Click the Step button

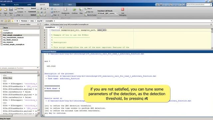[x=81, y=11]
